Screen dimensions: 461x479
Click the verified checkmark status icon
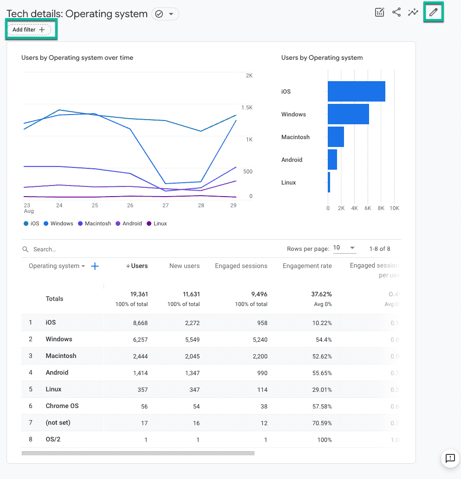point(159,14)
